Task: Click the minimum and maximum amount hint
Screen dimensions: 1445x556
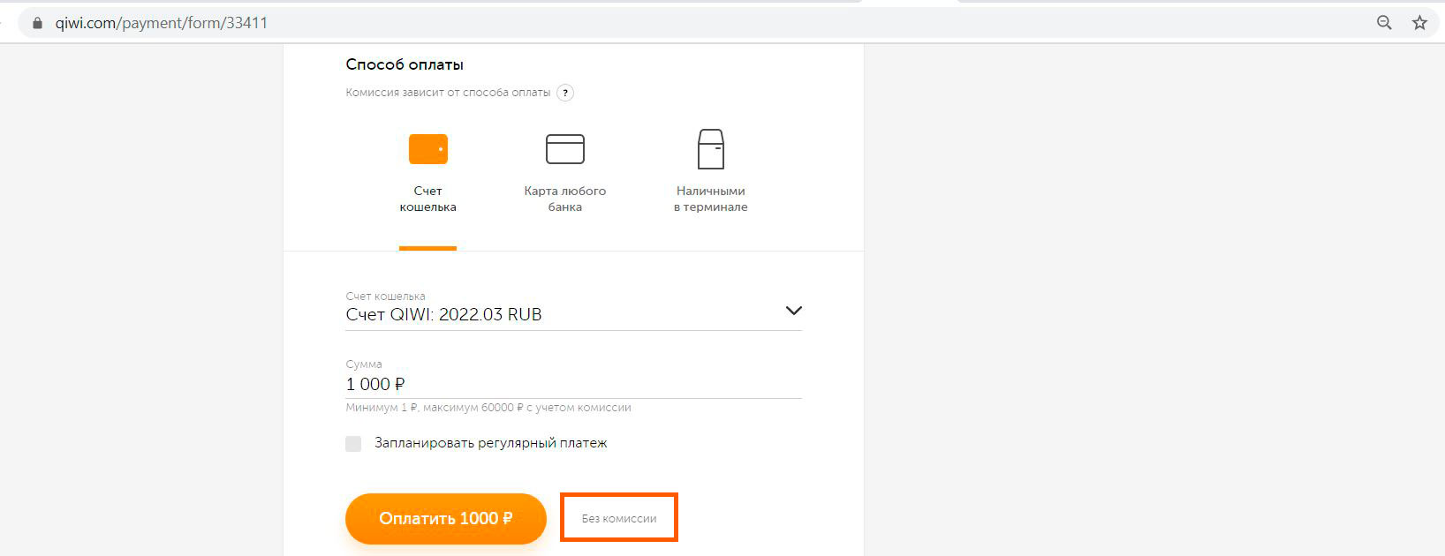Action: (x=488, y=408)
